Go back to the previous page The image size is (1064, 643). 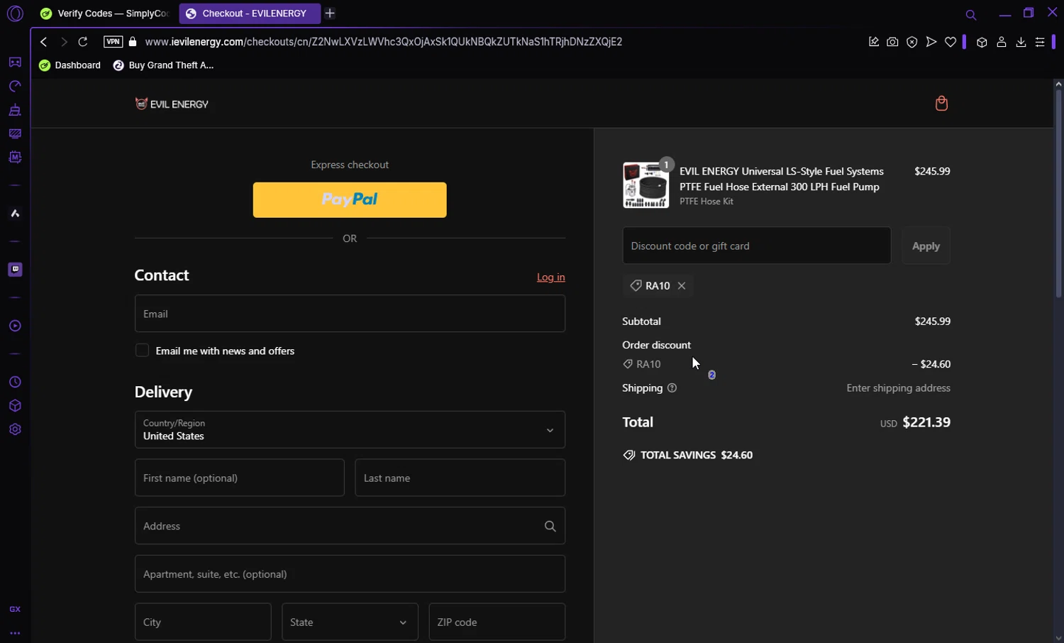(x=44, y=42)
